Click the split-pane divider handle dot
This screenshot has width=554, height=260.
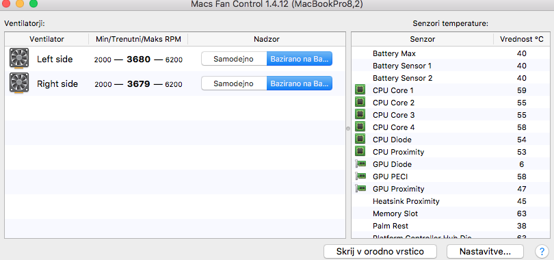[348, 129]
